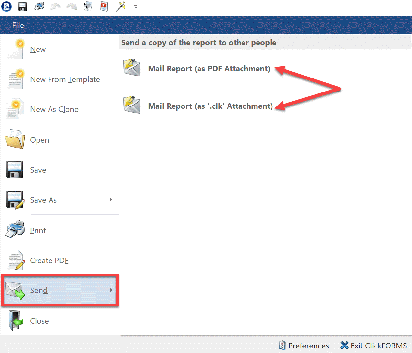Select New from the File menu
This screenshot has height=353, width=412.
click(x=38, y=49)
